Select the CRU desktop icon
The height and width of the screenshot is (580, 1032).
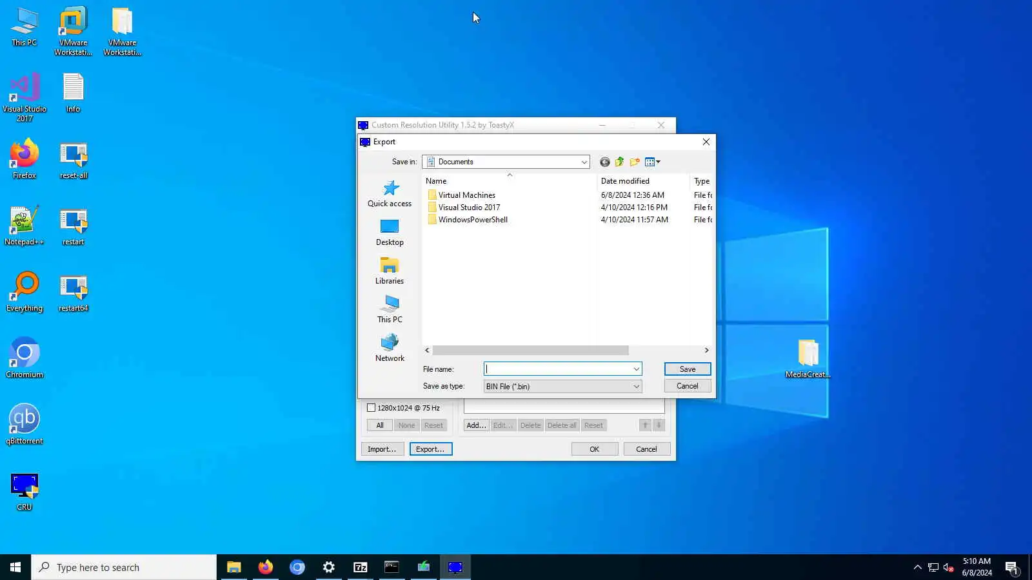[x=25, y=492]
